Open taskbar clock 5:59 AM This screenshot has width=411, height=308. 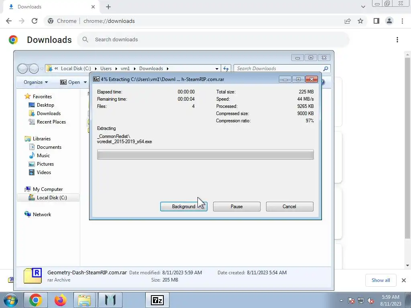click(391, 300)
